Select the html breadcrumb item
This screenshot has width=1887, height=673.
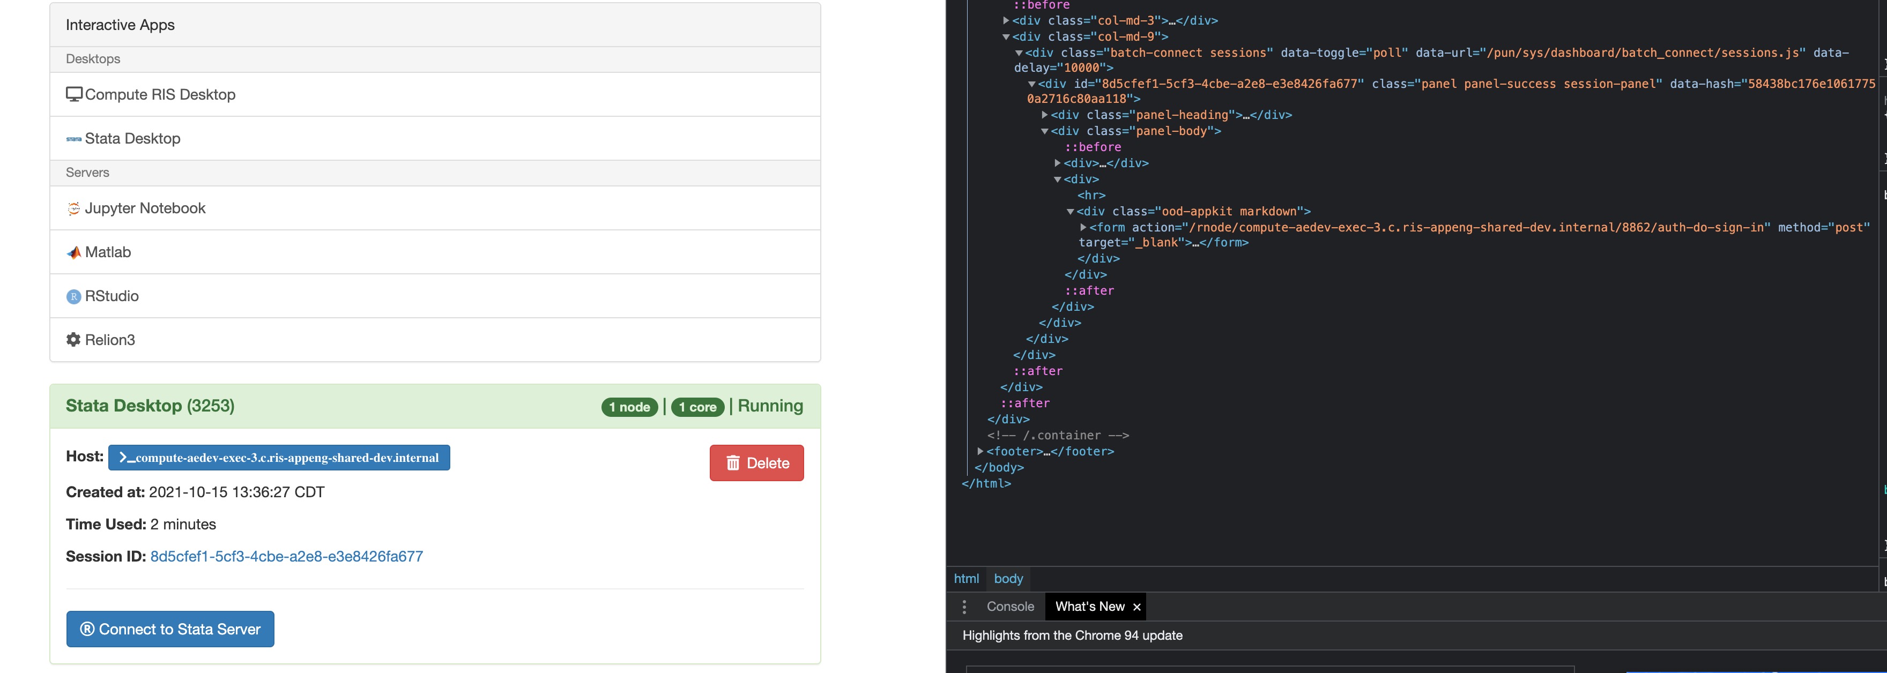[x=965, y=579]
